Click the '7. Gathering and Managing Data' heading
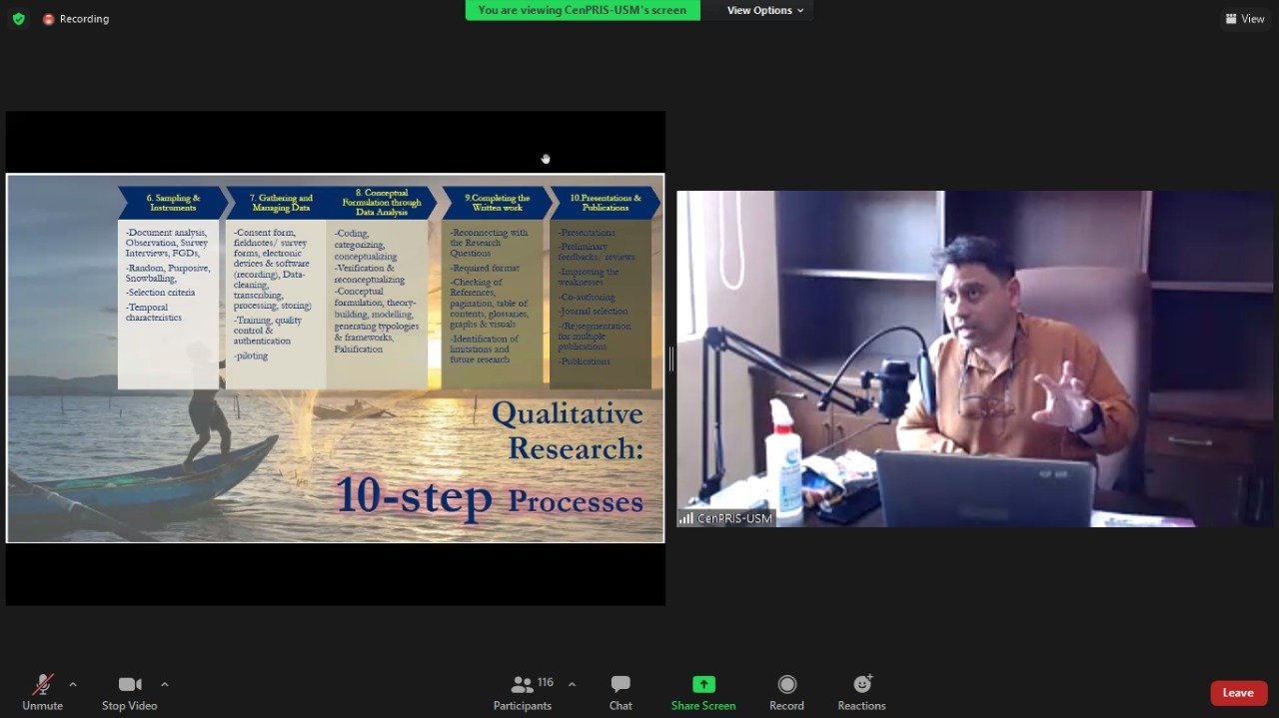Screen dimensions: 1279x718 [x=281, y=203]
